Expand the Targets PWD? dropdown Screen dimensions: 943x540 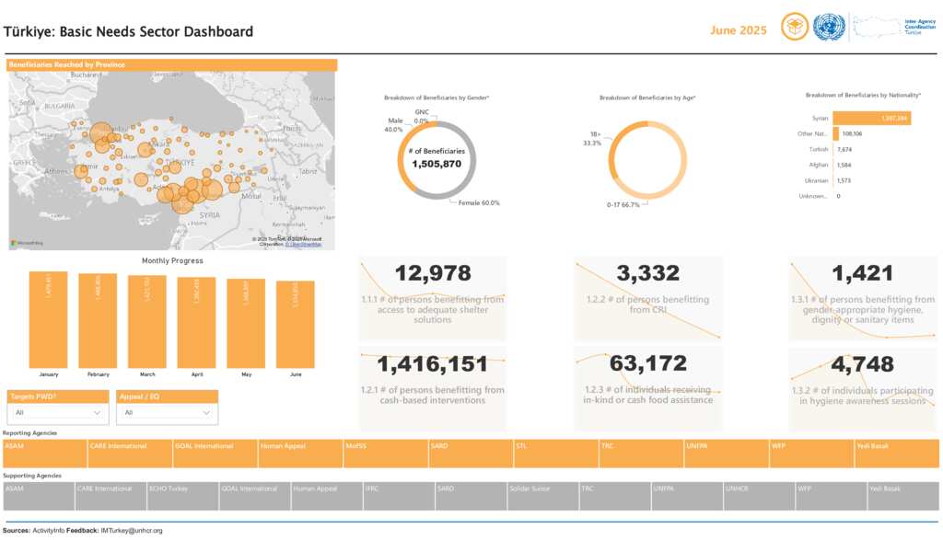click(x=57, y=414)
